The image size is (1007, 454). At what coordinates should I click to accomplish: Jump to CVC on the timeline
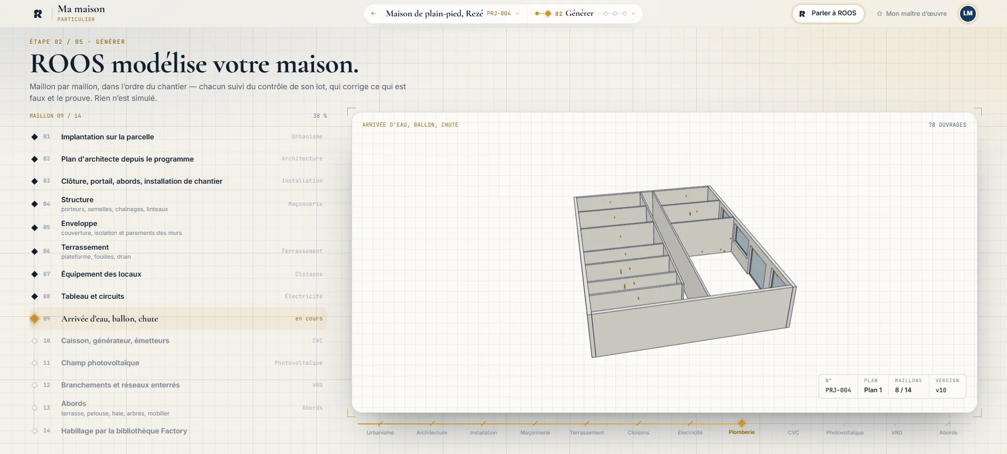[793, 428]
